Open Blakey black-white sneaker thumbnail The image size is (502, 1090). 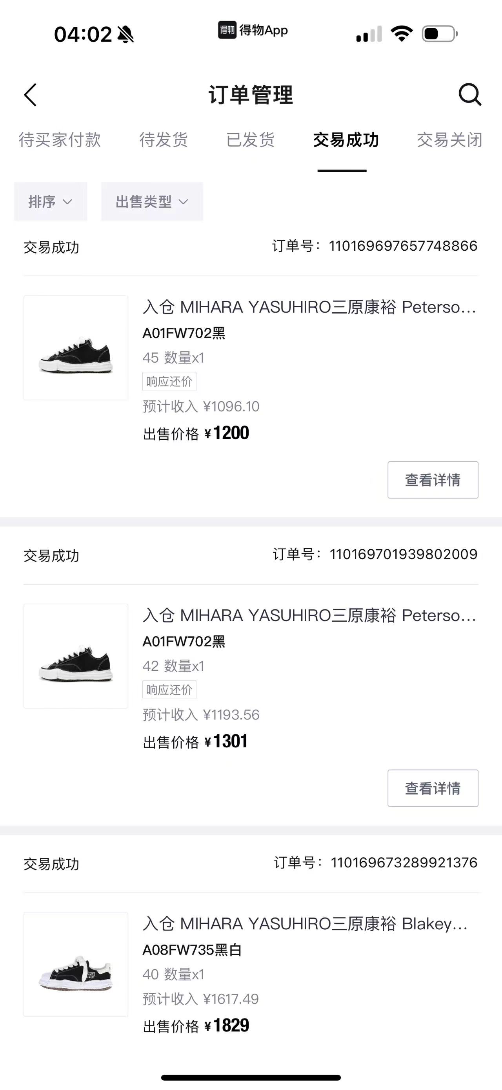76,965
